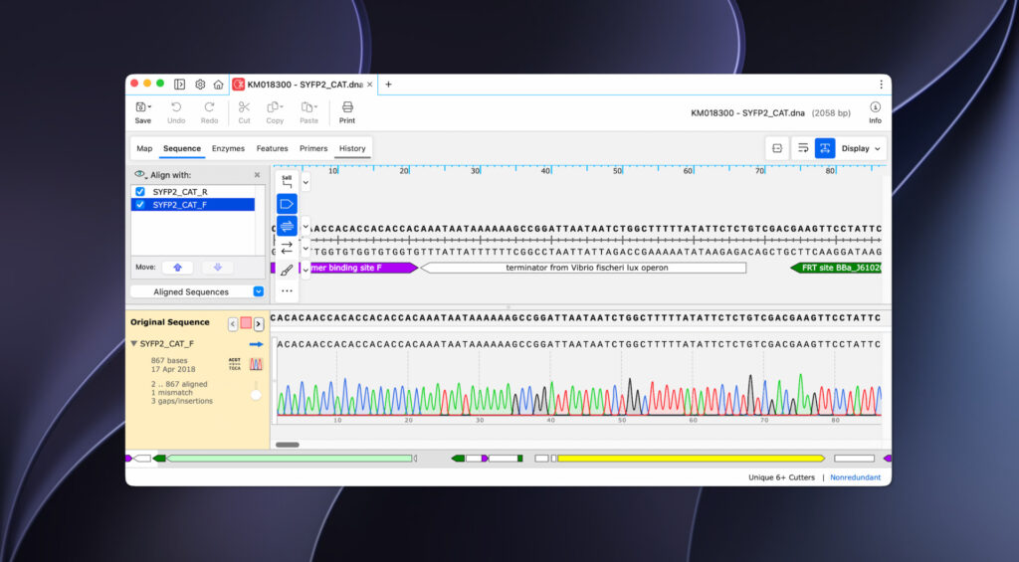
Task: Open the three-dot window menu icon
Action: click(x=881, y=85)
